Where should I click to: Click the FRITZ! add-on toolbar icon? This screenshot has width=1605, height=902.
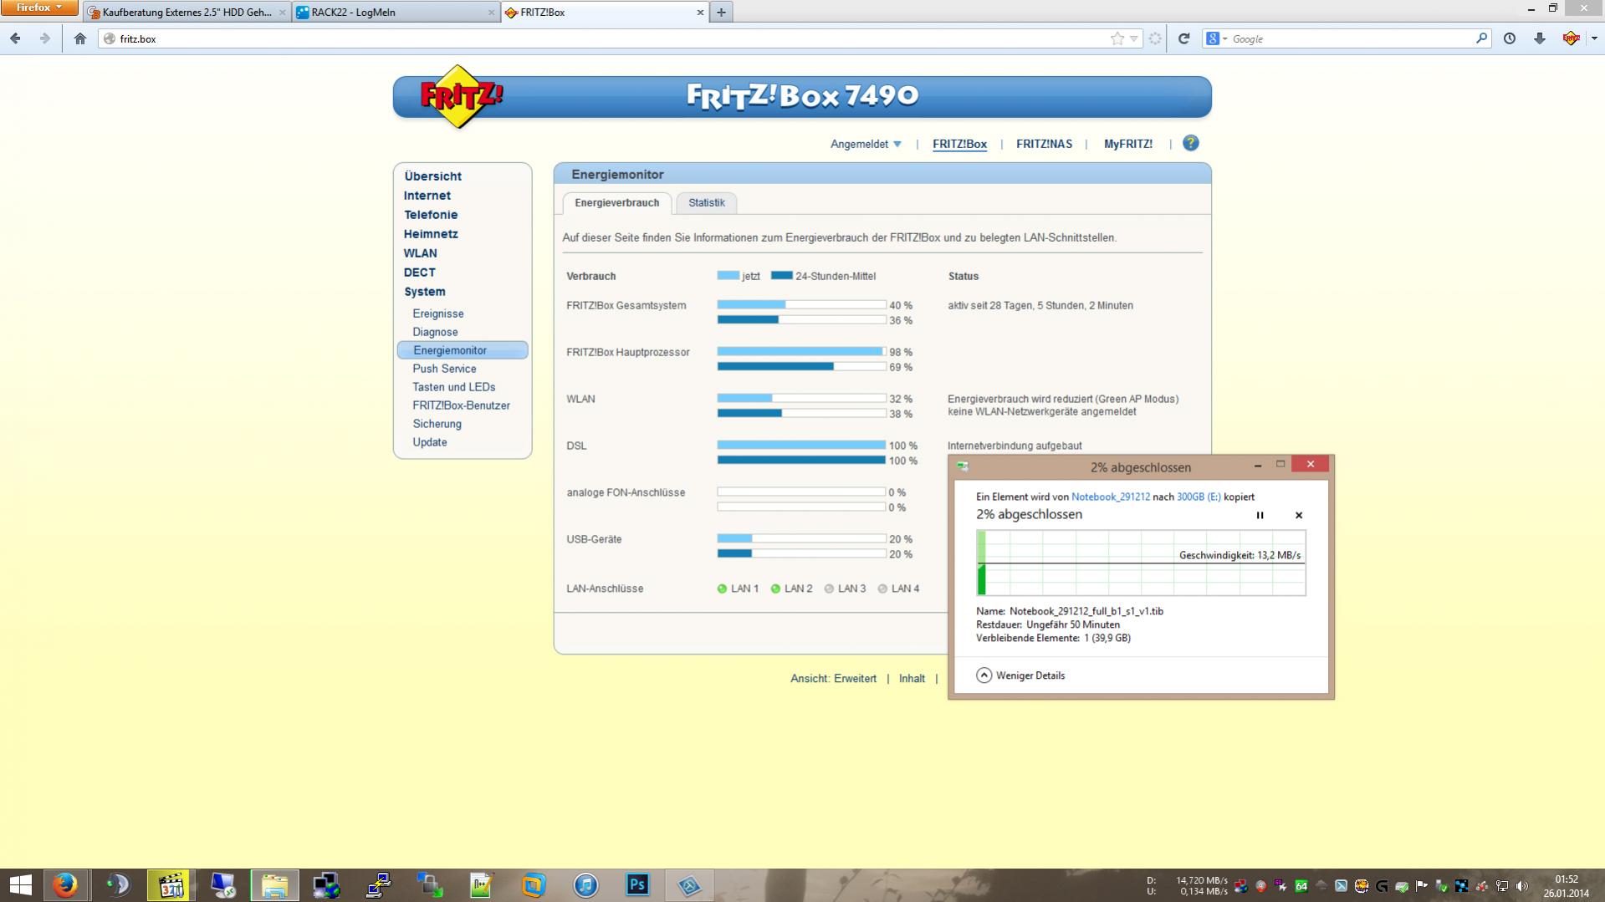[1571, 38]
